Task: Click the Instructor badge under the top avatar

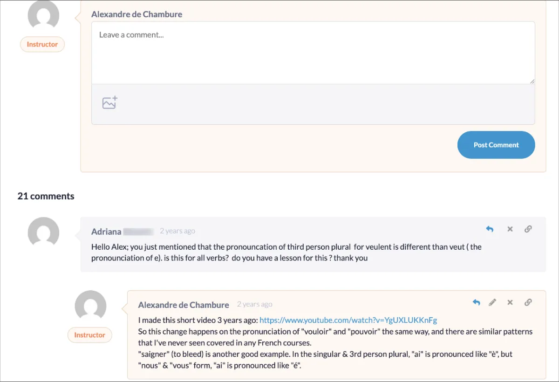Action: (42, 45)
